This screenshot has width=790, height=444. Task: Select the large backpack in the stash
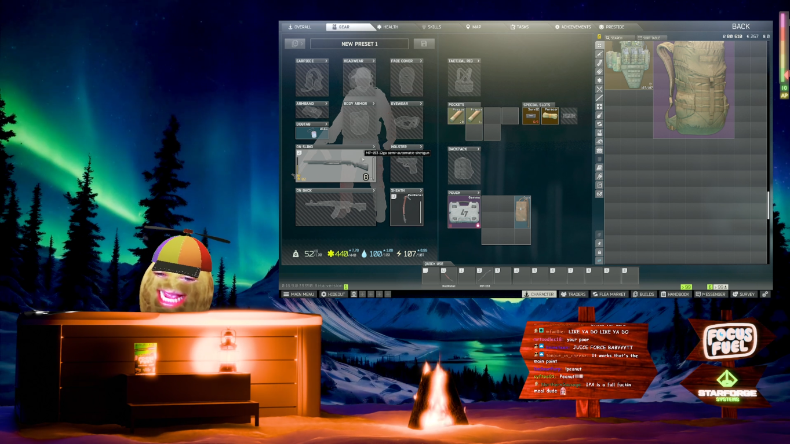click(x=694, y=90)
